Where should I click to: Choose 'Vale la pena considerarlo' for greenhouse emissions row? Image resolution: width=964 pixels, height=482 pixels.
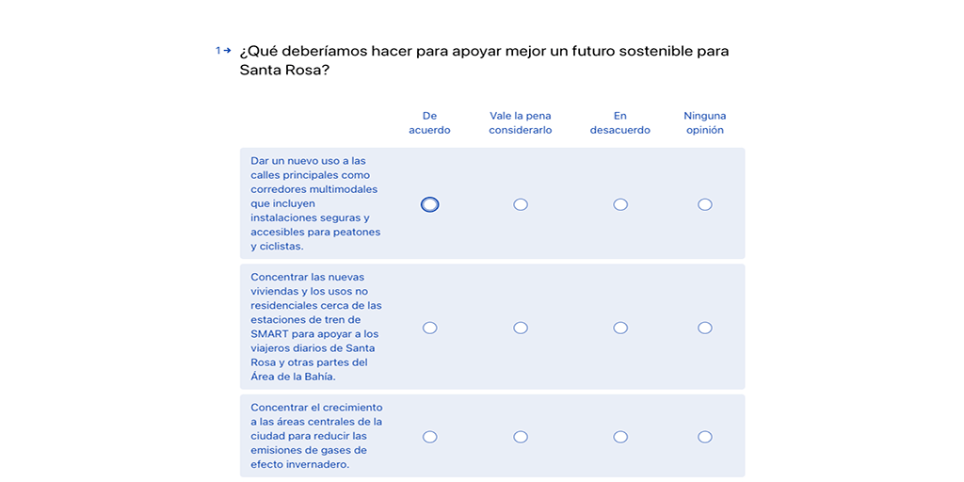click(x=520, y=437)
